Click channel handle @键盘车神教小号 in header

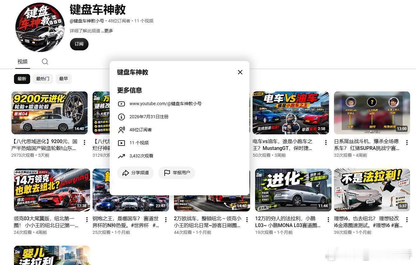coord(87,21)
